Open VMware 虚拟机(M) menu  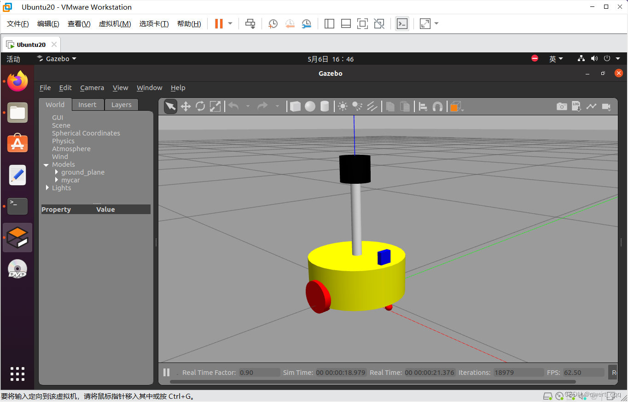(x=115, y=24)
